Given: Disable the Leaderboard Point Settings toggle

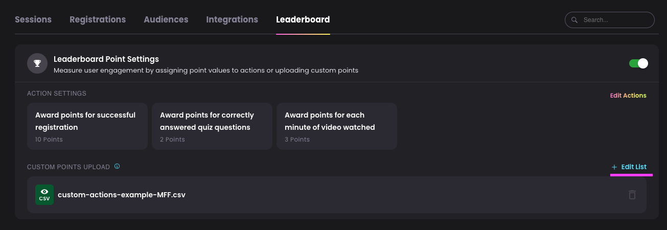Looking at the screenshot, I should [x=638, y=63].
